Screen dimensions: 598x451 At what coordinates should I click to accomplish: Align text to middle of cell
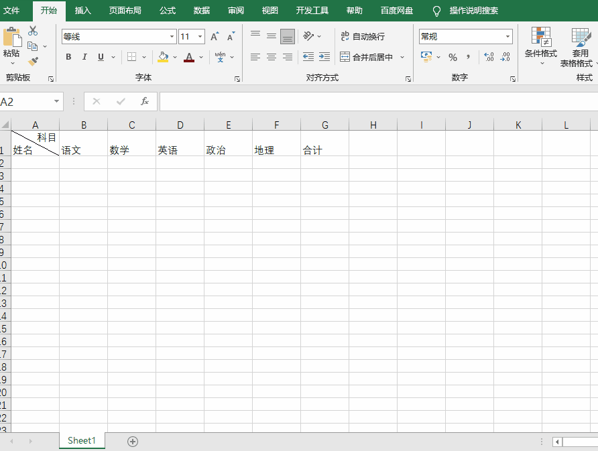click(272, 36)
